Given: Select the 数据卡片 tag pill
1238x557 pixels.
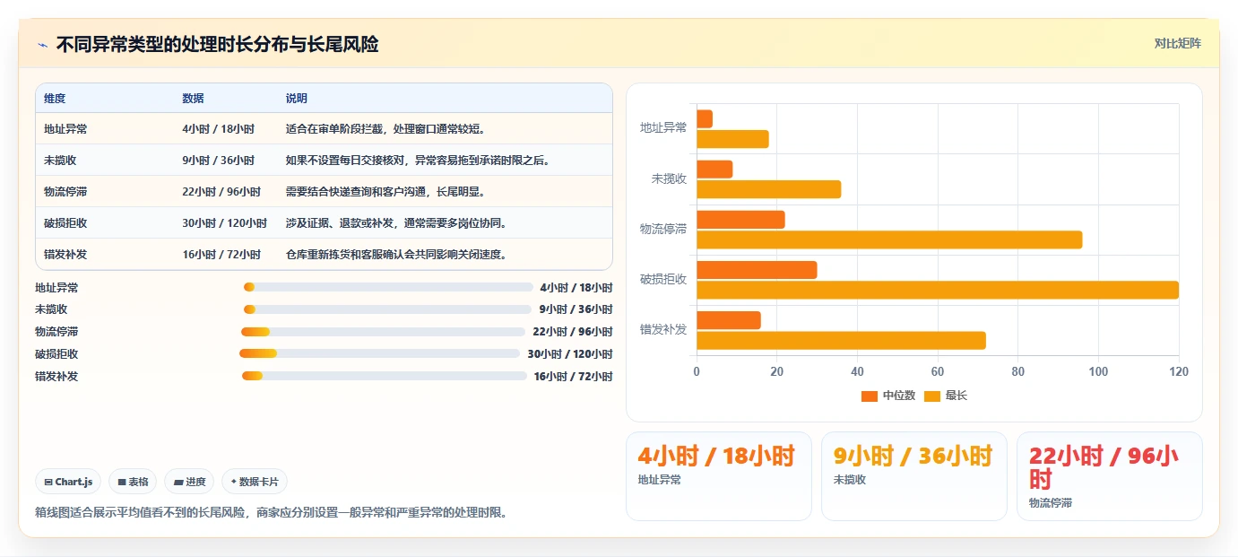Looking at the screenshot, I should click(255, 482).
